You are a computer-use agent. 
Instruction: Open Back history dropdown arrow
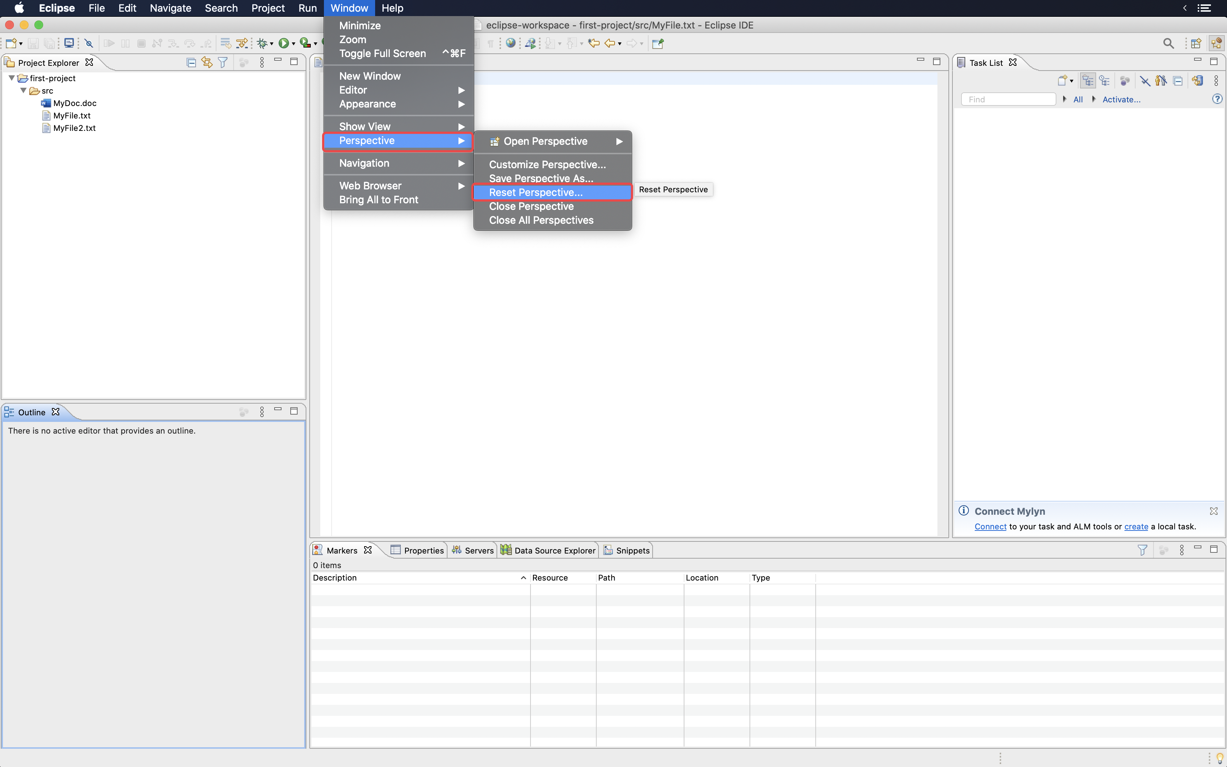(x=620, y=44)
